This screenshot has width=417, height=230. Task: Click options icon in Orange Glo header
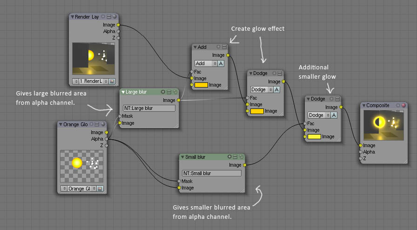(x=97, y=124)
